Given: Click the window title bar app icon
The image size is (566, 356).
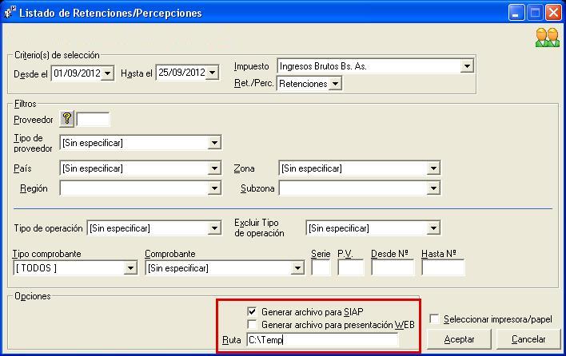Looking at the screenshot, I should click(9, 12).
